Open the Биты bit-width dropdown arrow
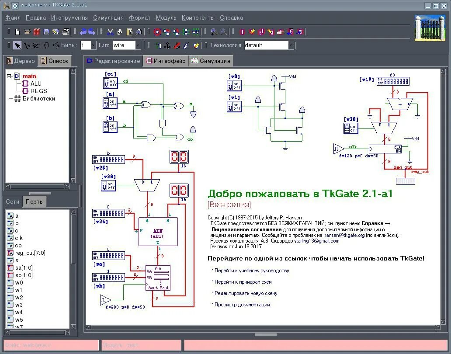Viewport: 451px width, 354px height. 93,45
